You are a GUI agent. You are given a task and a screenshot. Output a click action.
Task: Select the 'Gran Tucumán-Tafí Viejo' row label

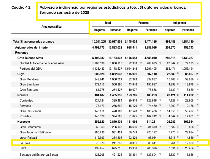point(35,132)
